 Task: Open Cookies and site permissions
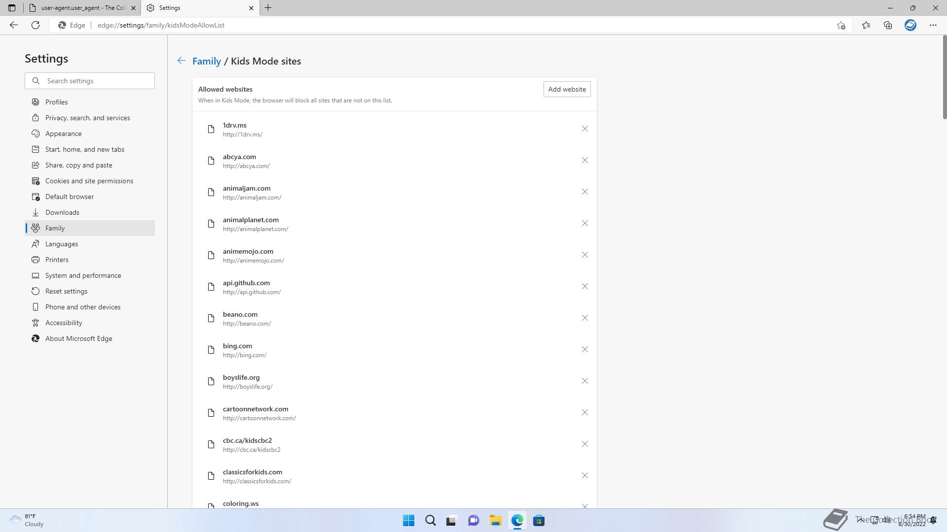click(x=90, y=181)
